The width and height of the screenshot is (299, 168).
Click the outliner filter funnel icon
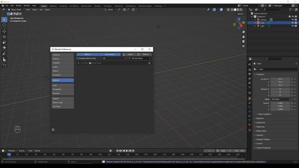(x=290, y=9)
